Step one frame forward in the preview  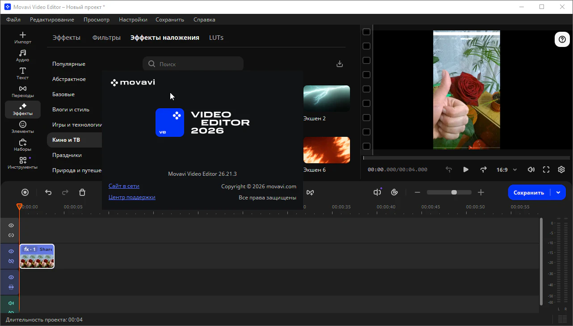pyautogui.click(x=483, y=169)
